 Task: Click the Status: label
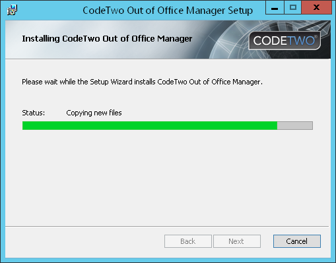[34, 113]
